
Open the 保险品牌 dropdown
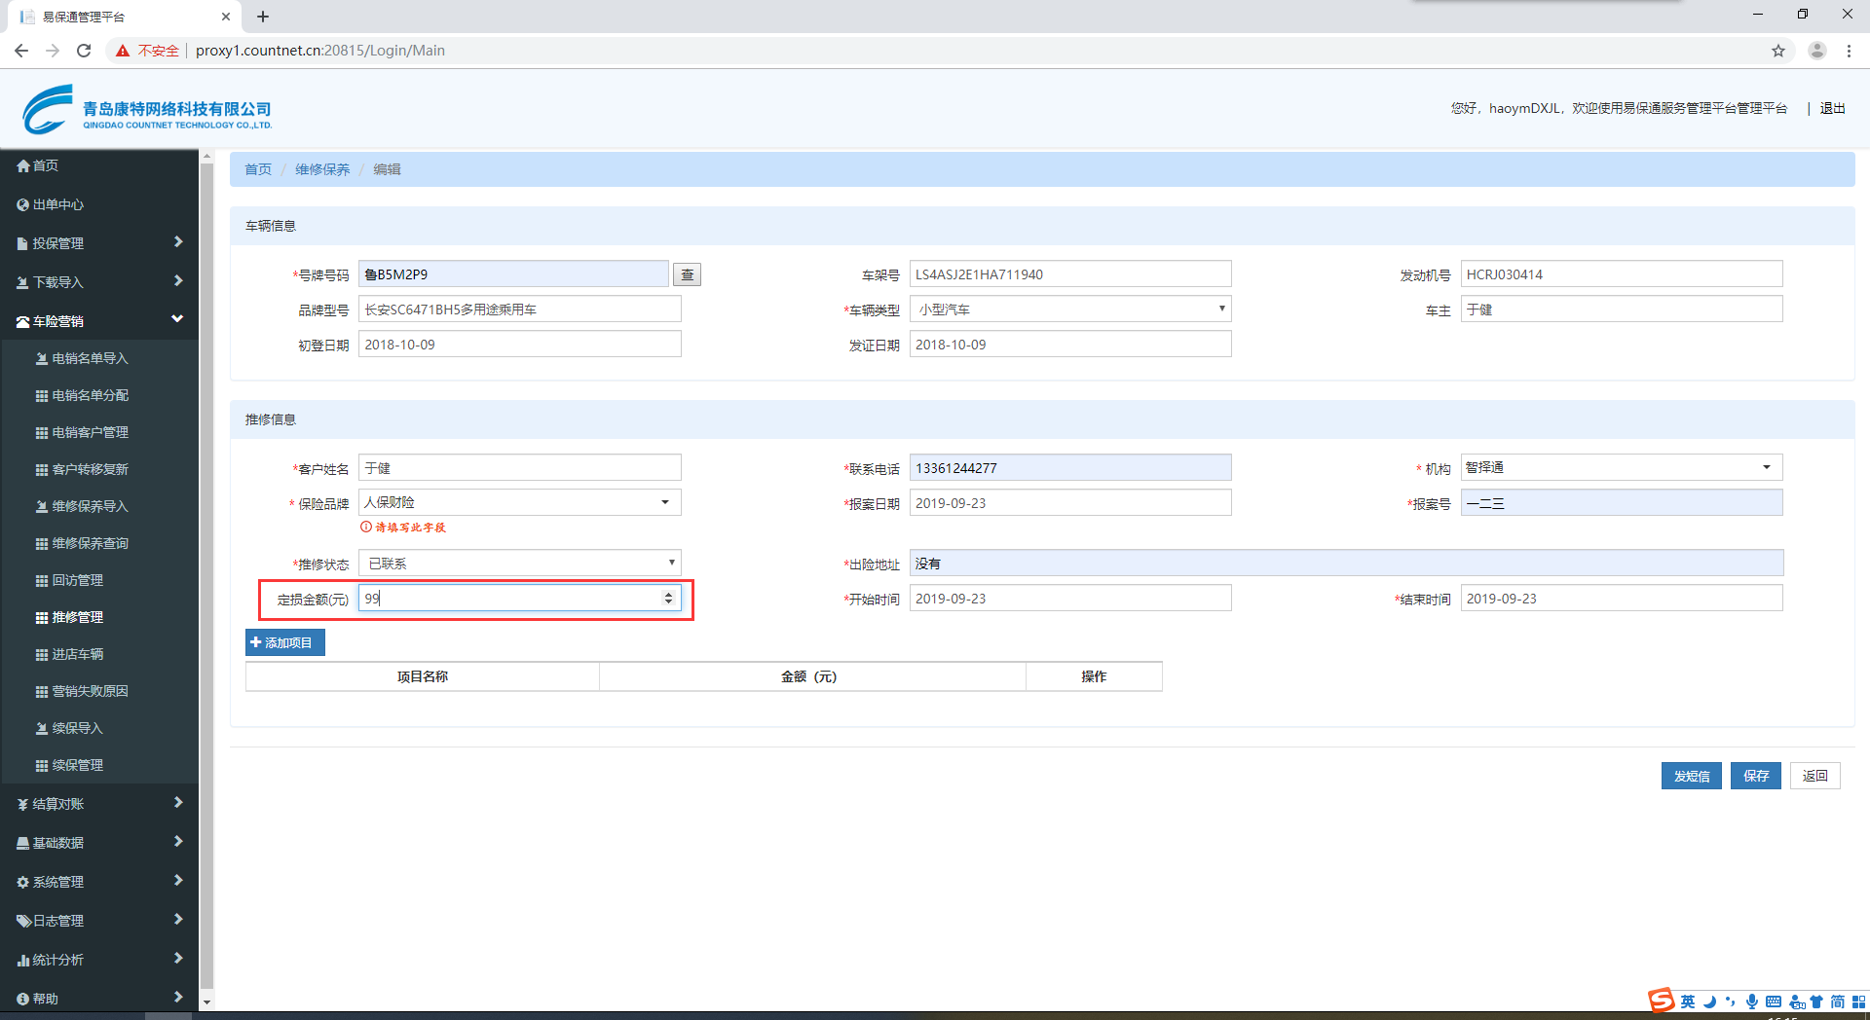(519, 503)
